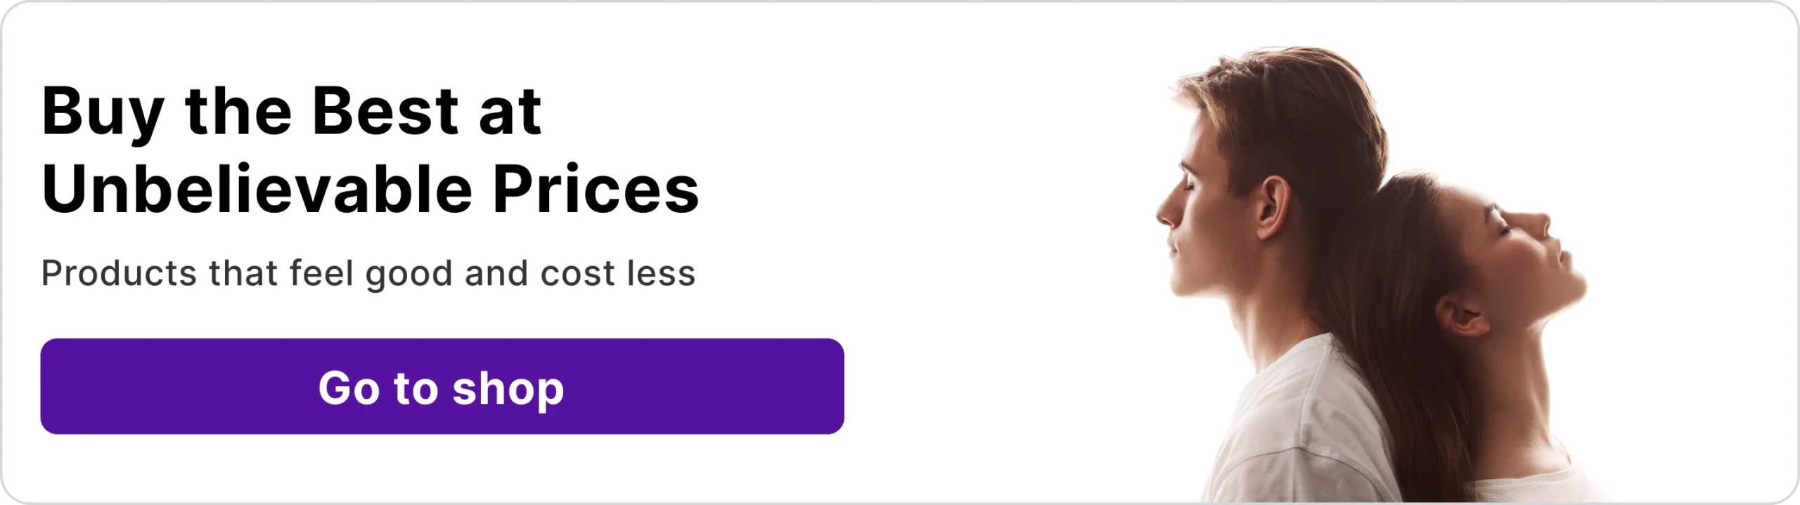Click the word shop inside the button

(508, 389)
